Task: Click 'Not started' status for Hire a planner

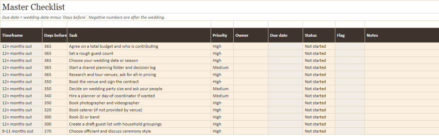Action: coord(319,96)
